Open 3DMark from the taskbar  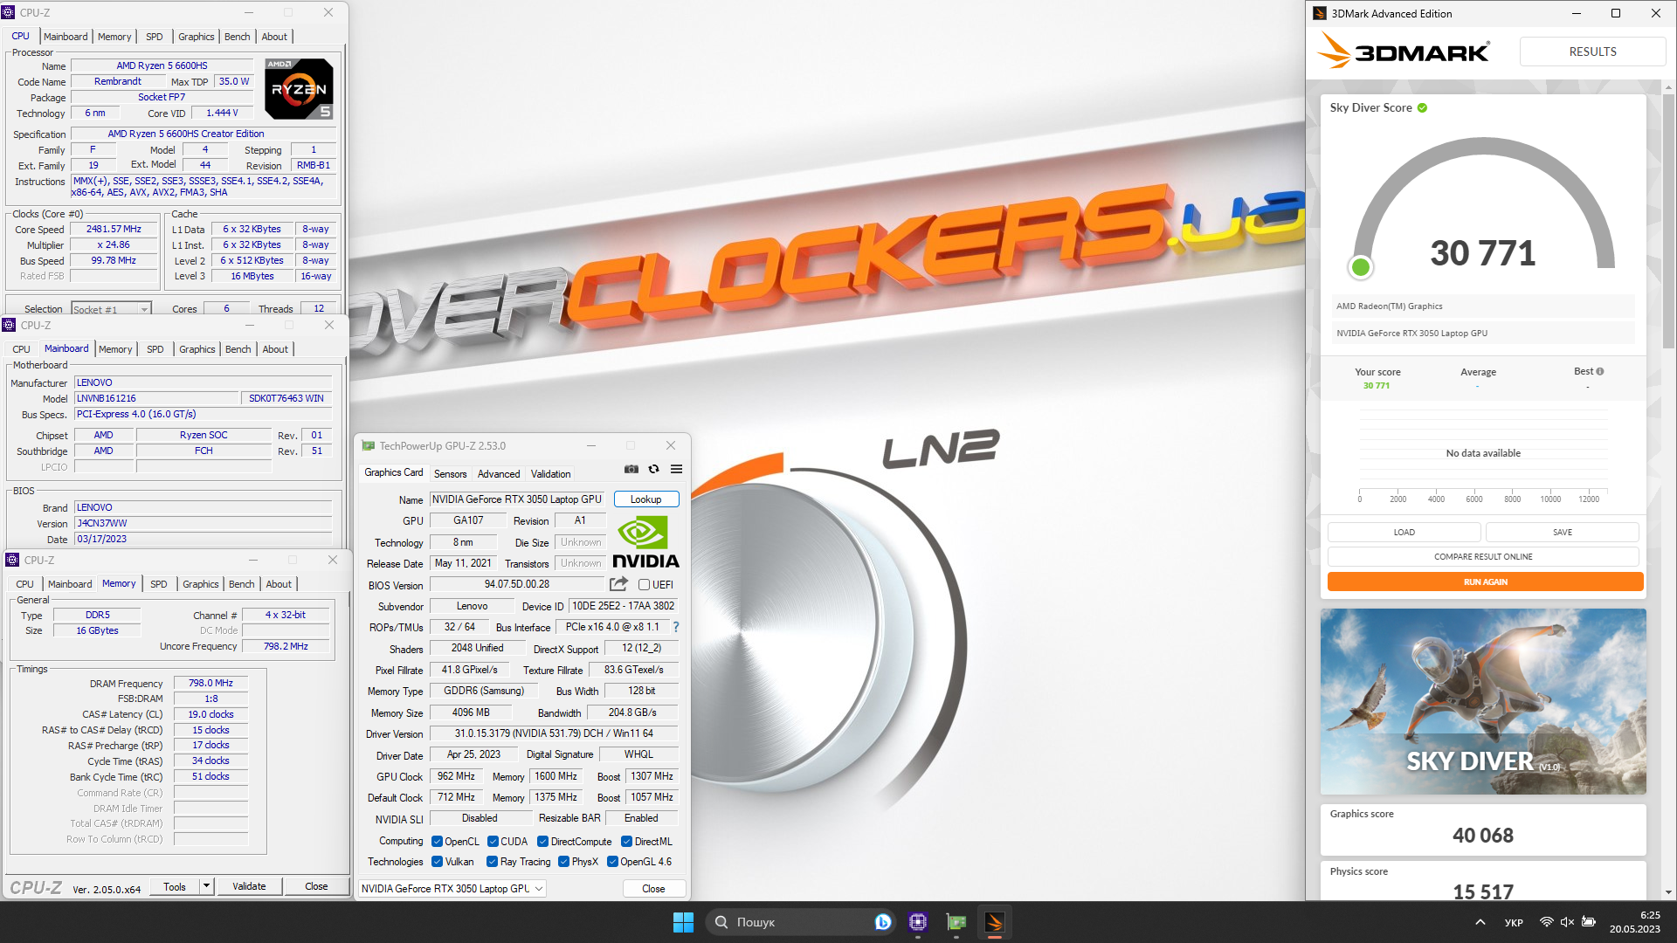tap(995, 922)
